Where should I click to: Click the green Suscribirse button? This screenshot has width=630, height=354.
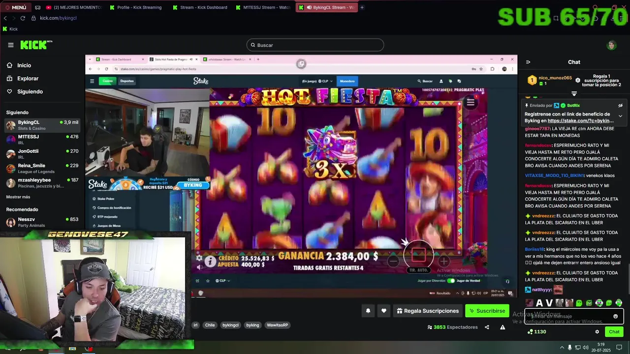tap(487, 311)
